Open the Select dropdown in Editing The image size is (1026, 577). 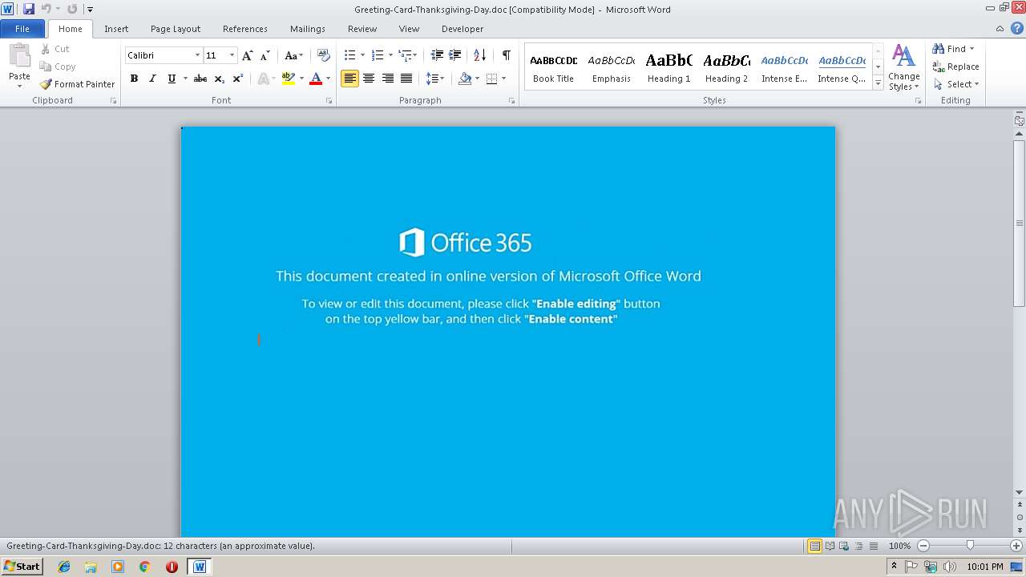coord(956,84)
